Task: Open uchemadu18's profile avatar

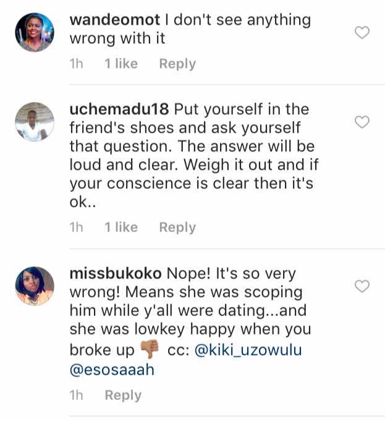Action: tap(35, 122)
